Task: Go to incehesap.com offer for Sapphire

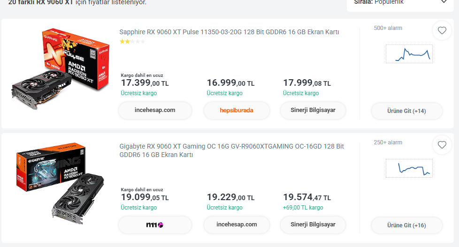Action: (155, 111)
